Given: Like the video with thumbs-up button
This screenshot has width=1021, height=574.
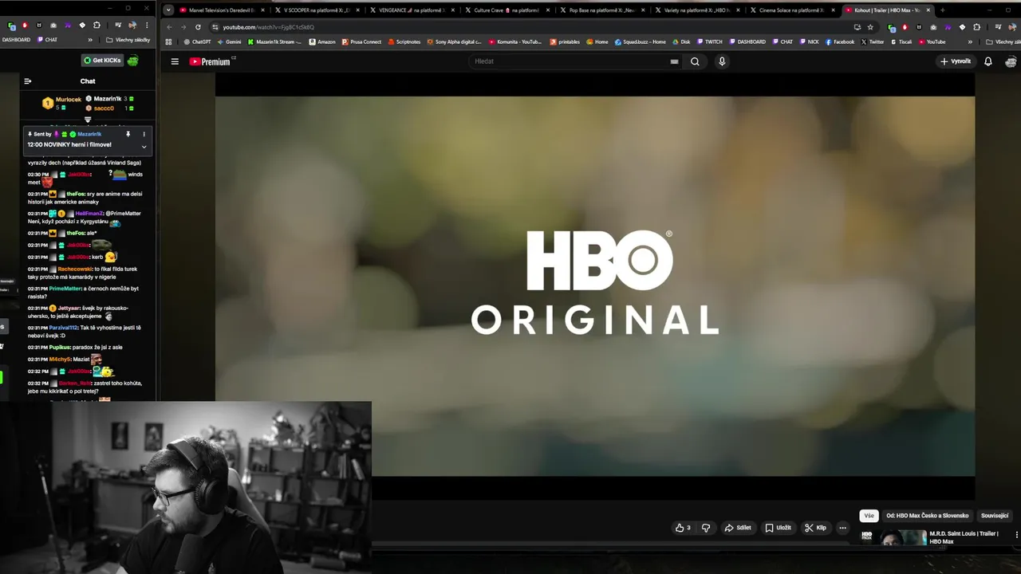Looking at the screenshot, I should pos(683,528).
